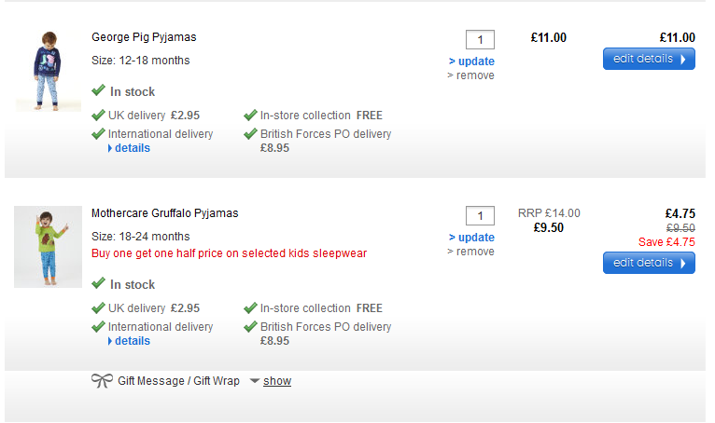Click International delivery checkmark for Gruffalo Pyjamas
The width and height of the screenshot is (715, 423).
click(x=98, y=327)
